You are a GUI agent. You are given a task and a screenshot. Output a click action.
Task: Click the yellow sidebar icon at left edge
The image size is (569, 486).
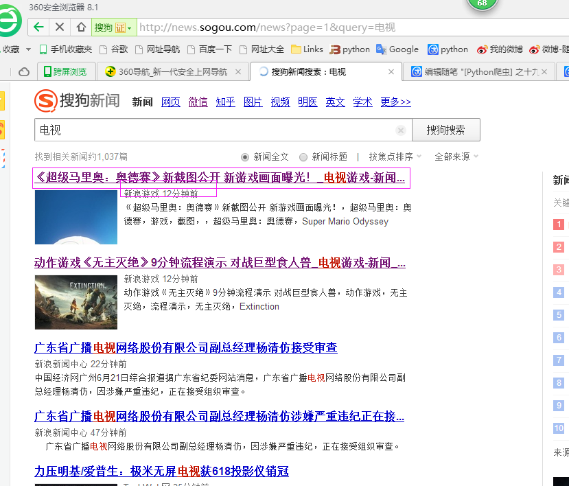2,101
